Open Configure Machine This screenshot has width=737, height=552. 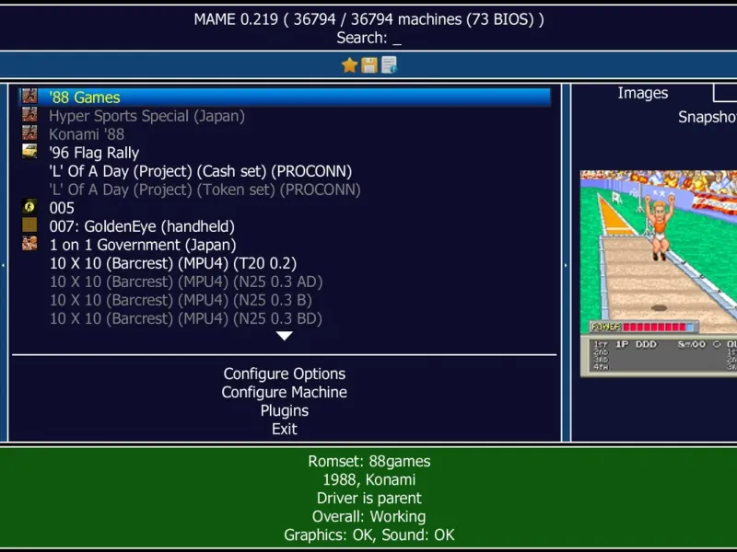click(x=285, y=392)
